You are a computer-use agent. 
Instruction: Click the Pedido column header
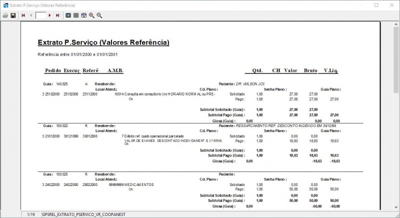[53, 70]
